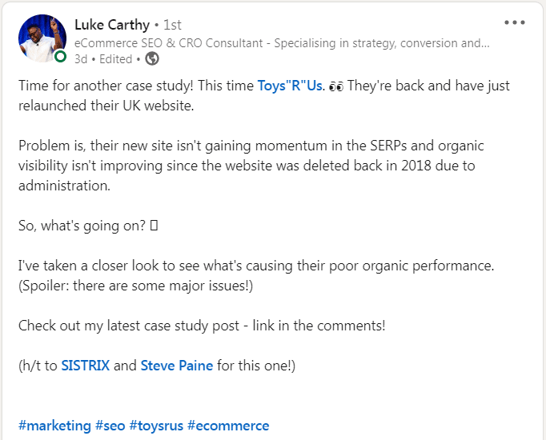Open the #ecommerce hashtag feed
Image resolution: width=546 pixels, height=440 pixels.
pos(228,426)
